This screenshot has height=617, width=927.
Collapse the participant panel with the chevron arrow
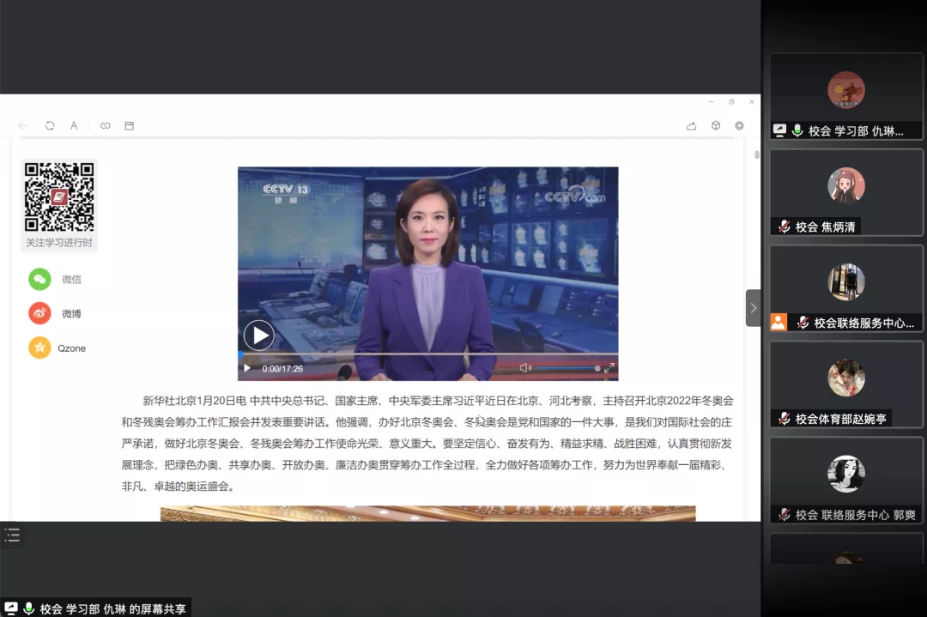[753, 307]
